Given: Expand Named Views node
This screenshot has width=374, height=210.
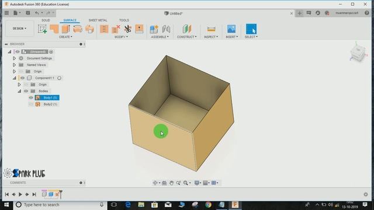Looking at the screenshot, I should (14, 65).
